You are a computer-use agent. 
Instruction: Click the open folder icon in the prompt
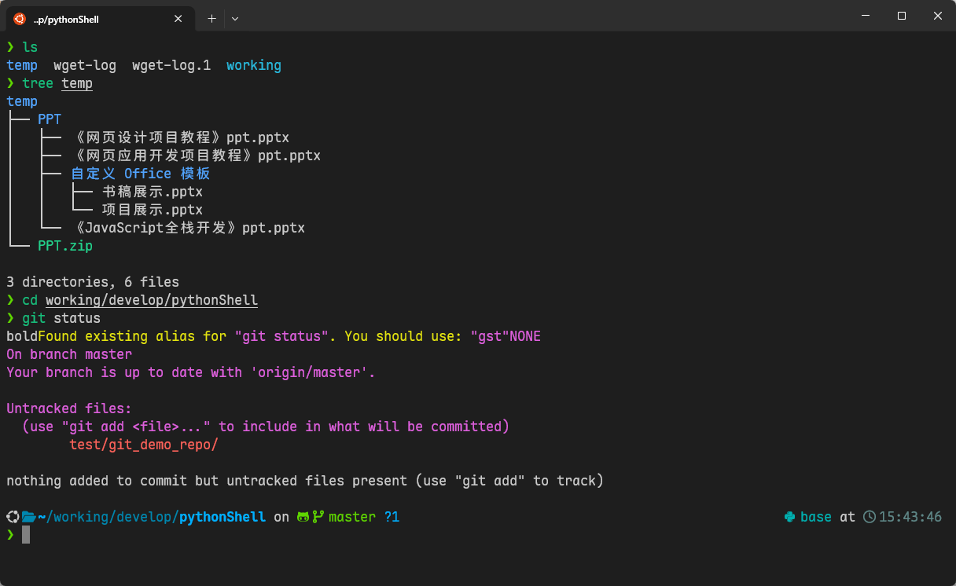pyautogui.click(x=29, y=517)
